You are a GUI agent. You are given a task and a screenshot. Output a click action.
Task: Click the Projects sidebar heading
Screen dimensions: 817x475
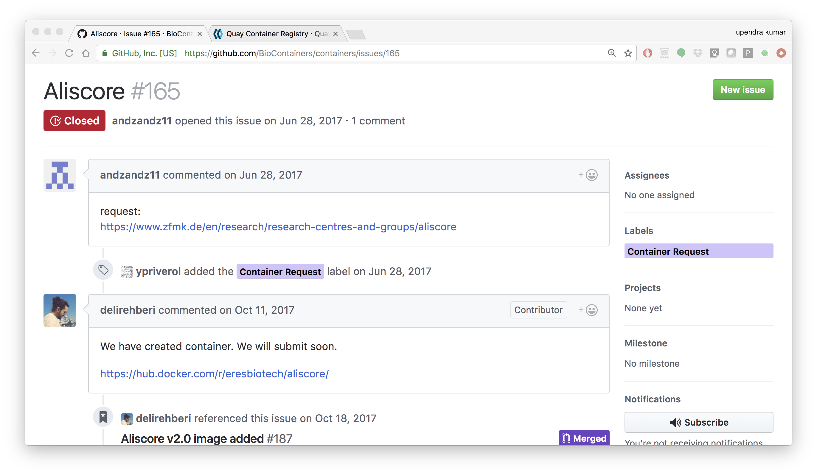coord(643,288)
